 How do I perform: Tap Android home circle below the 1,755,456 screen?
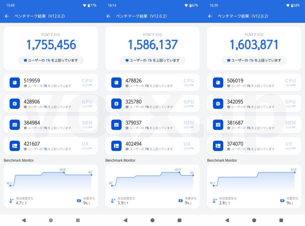coord(51,220)
